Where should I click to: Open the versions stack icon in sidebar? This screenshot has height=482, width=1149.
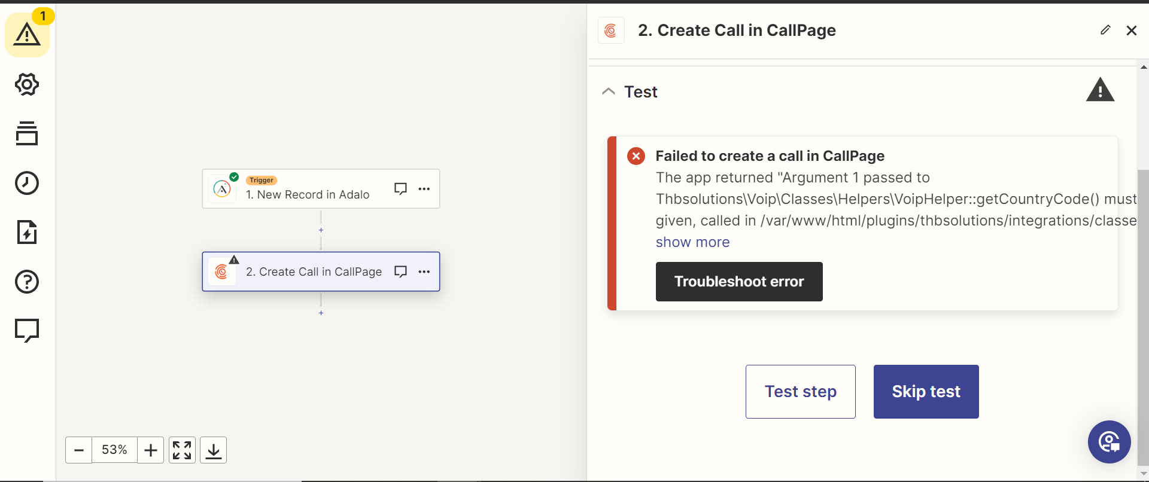(27, 133)
